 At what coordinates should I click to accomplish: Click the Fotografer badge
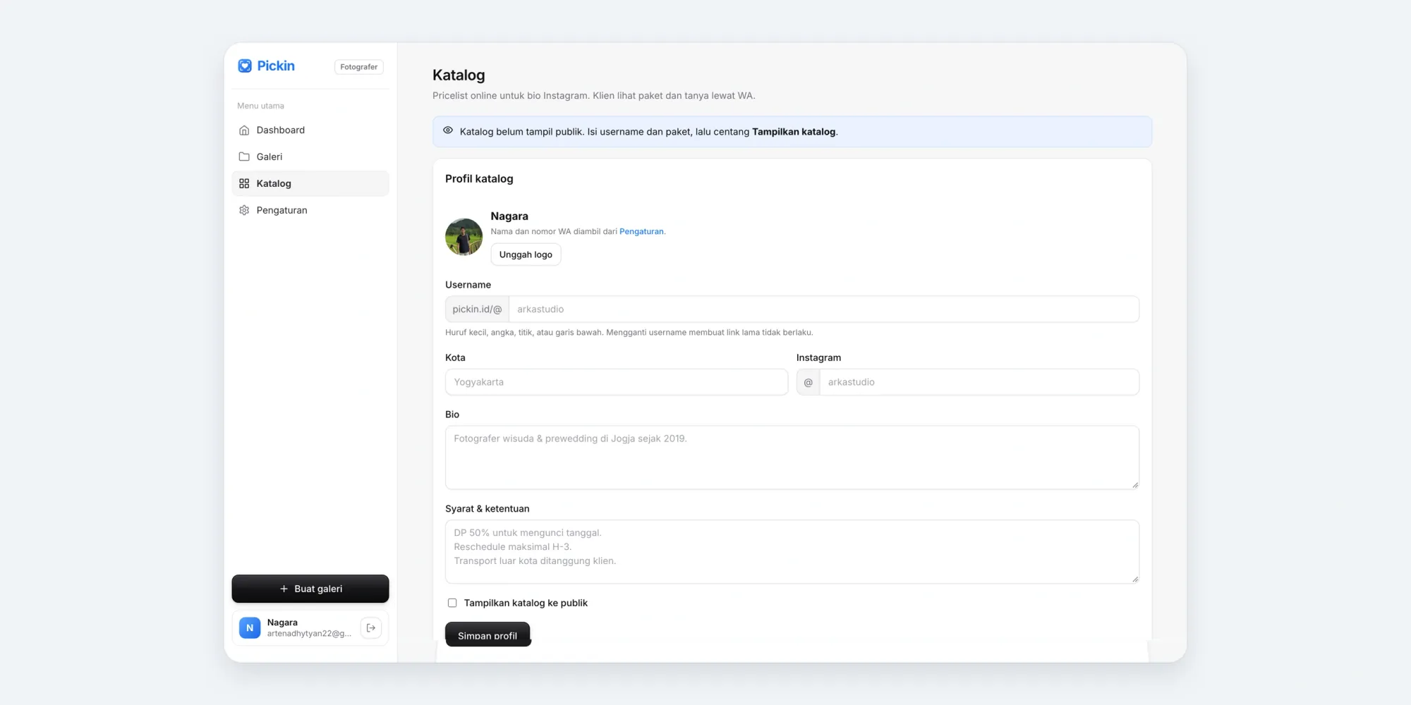pyautogui.click(x=358, y=67)
